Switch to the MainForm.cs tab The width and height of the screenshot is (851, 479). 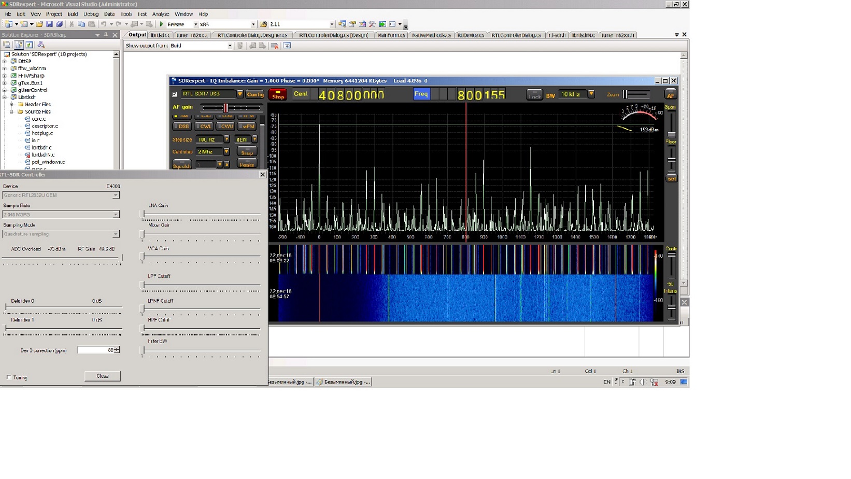click(x=391, y=35)
